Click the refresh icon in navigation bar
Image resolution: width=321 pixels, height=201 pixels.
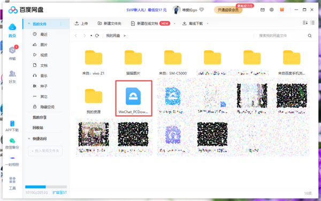tap(97, 35)
